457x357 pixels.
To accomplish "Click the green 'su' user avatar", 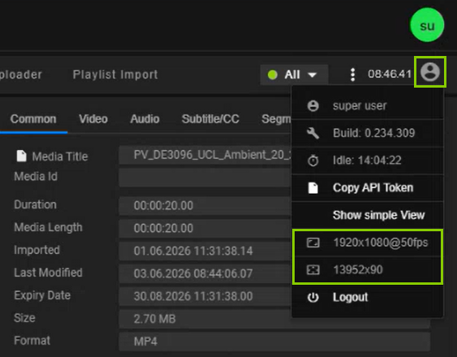I will pyautogui.click(x=427, y=25).
